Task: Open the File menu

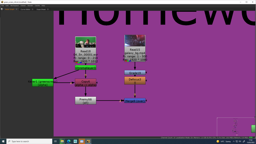Action: [2, 5]
